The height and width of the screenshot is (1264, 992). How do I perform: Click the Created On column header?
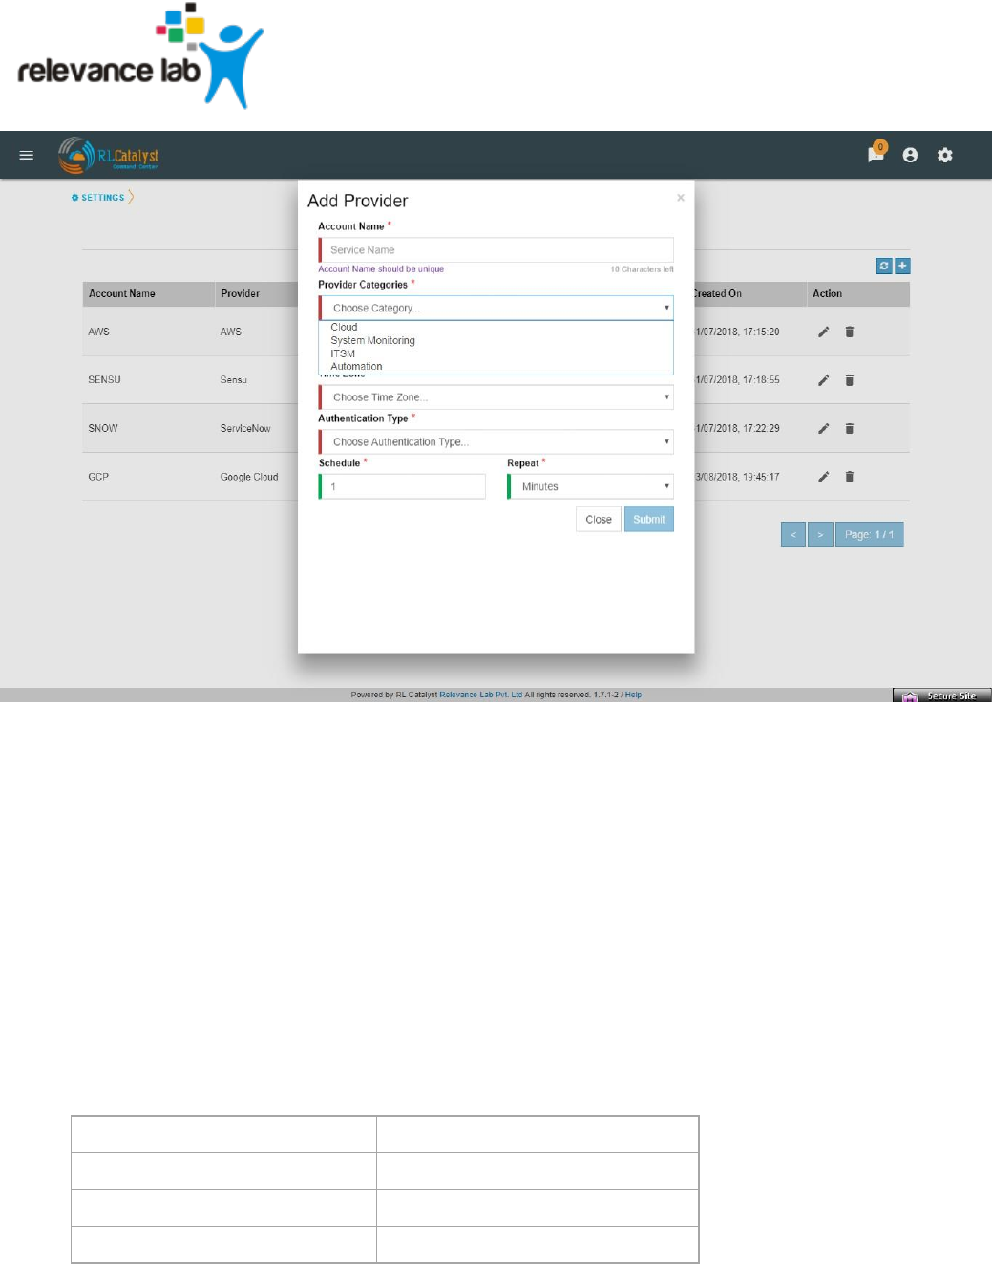click(718, 294)
